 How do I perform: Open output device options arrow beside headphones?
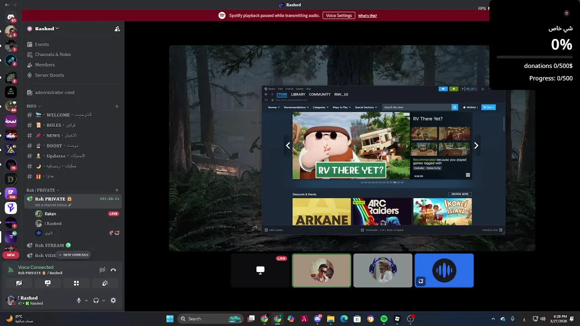click(103, 300)
